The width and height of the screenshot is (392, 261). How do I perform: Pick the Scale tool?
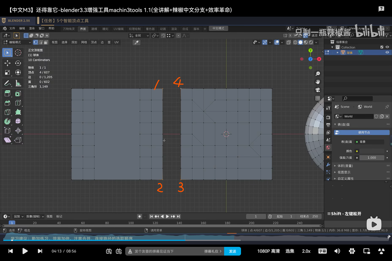[x=7, y=72]
